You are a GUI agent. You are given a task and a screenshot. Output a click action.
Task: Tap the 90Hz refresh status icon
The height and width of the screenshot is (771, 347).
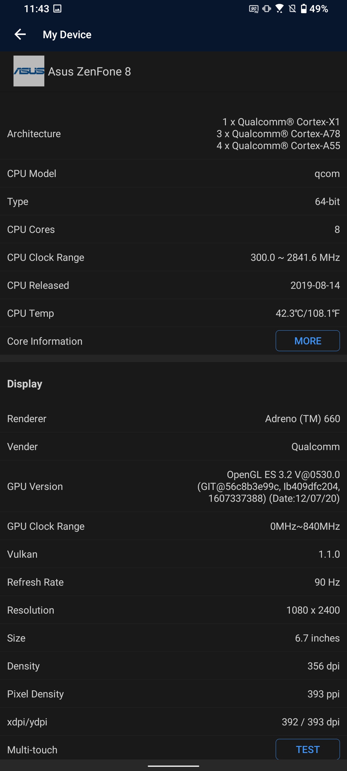(254, 9)
